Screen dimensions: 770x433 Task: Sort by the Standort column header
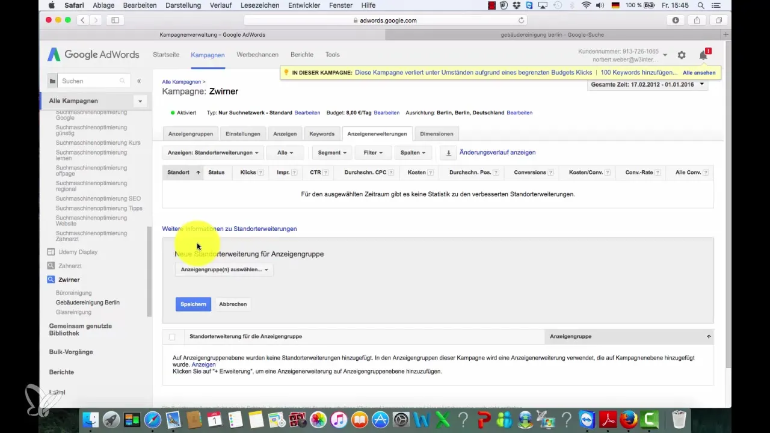click(183, 173)
